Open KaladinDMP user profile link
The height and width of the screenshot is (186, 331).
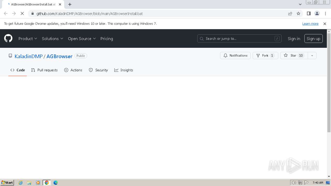point(28,56)
